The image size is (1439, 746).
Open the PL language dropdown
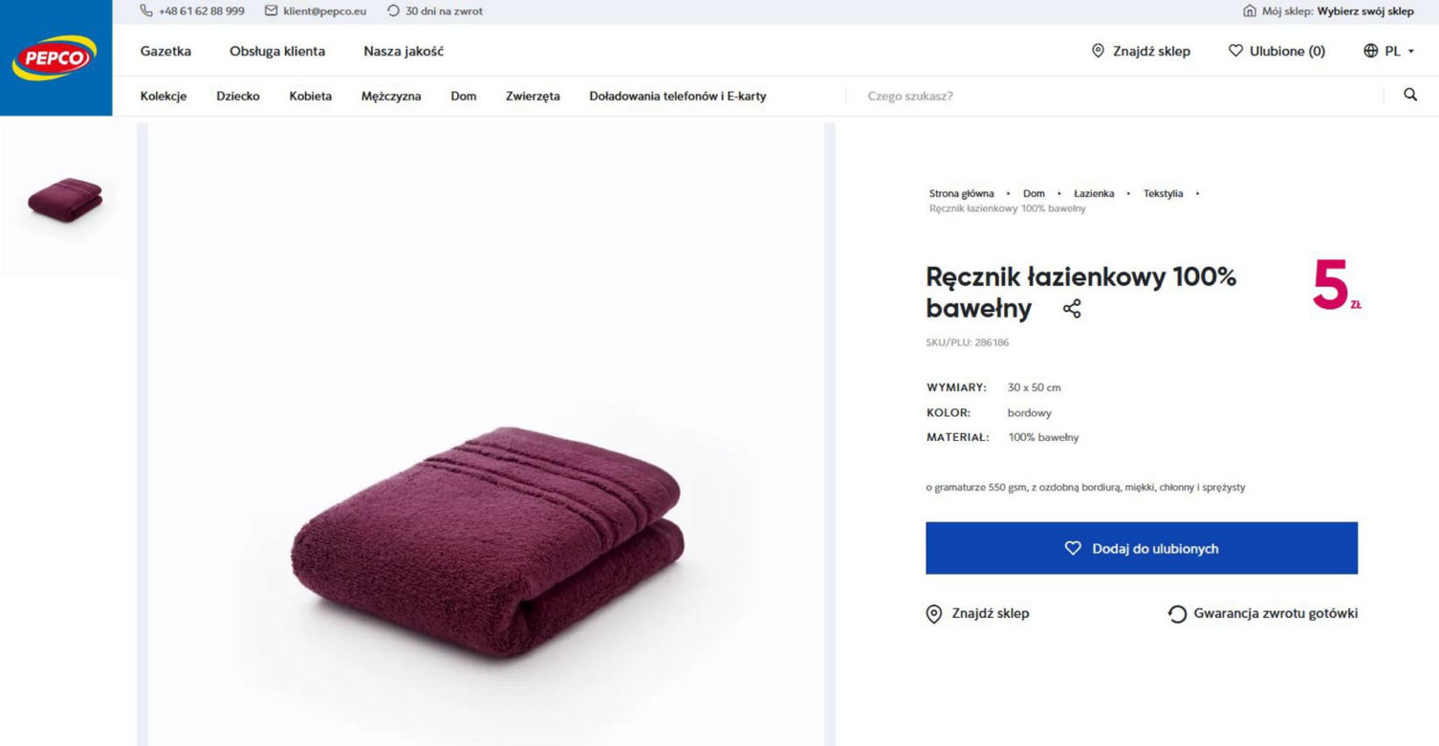tap(1388, 52)
